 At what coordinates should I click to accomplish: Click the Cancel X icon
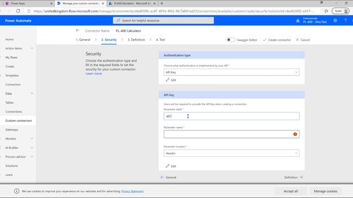pos(297,40)
